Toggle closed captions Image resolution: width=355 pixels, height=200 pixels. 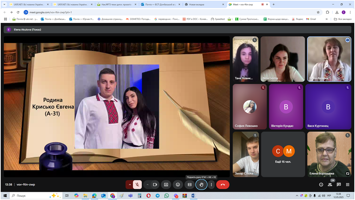[189, 185]
